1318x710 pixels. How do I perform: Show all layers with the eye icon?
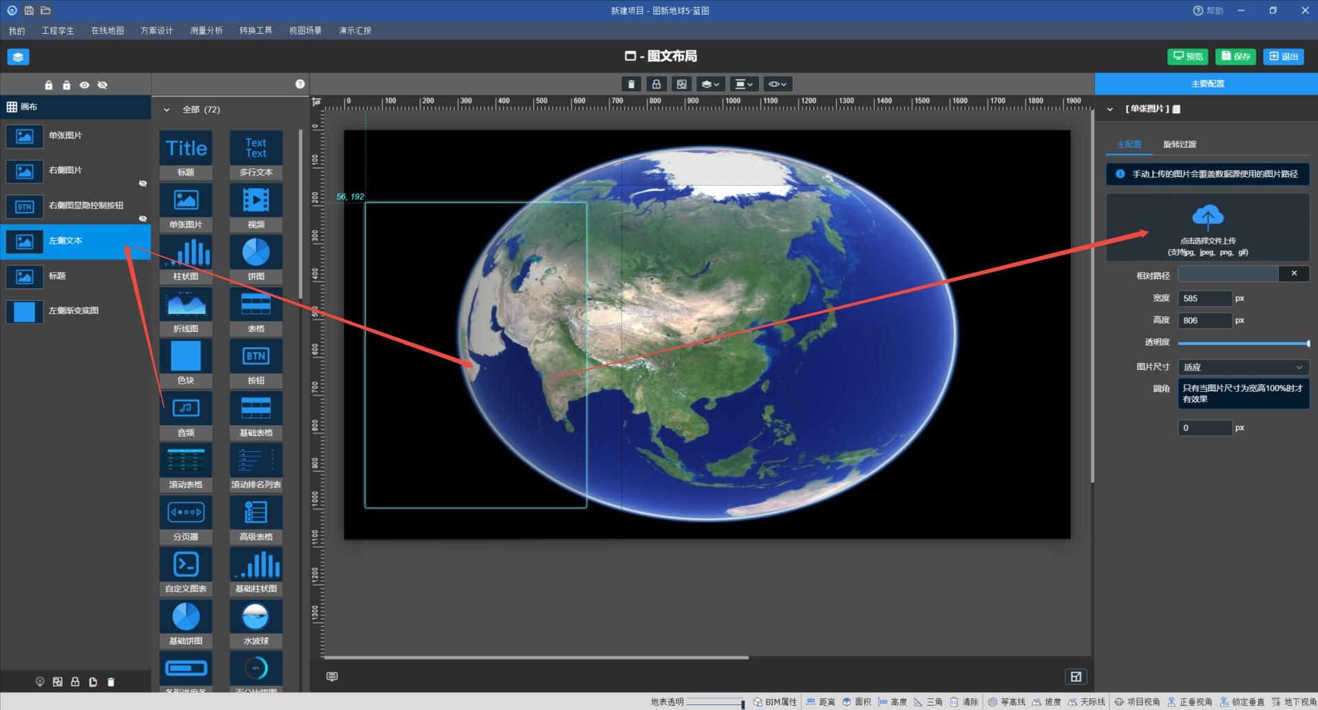[x=85, y=85]
